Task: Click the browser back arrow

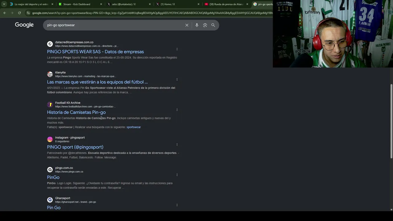Action: [x=5, y=13]
